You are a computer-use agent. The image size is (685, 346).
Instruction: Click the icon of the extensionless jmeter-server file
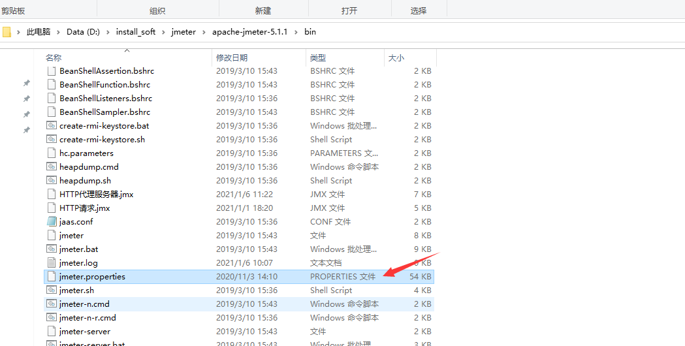(52, 332)
